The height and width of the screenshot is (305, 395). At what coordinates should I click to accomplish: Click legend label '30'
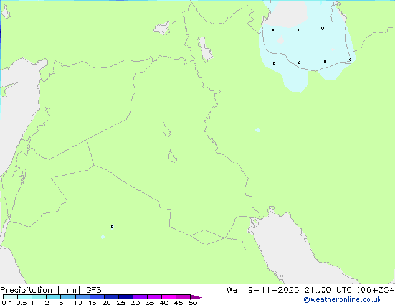point(135,303)
